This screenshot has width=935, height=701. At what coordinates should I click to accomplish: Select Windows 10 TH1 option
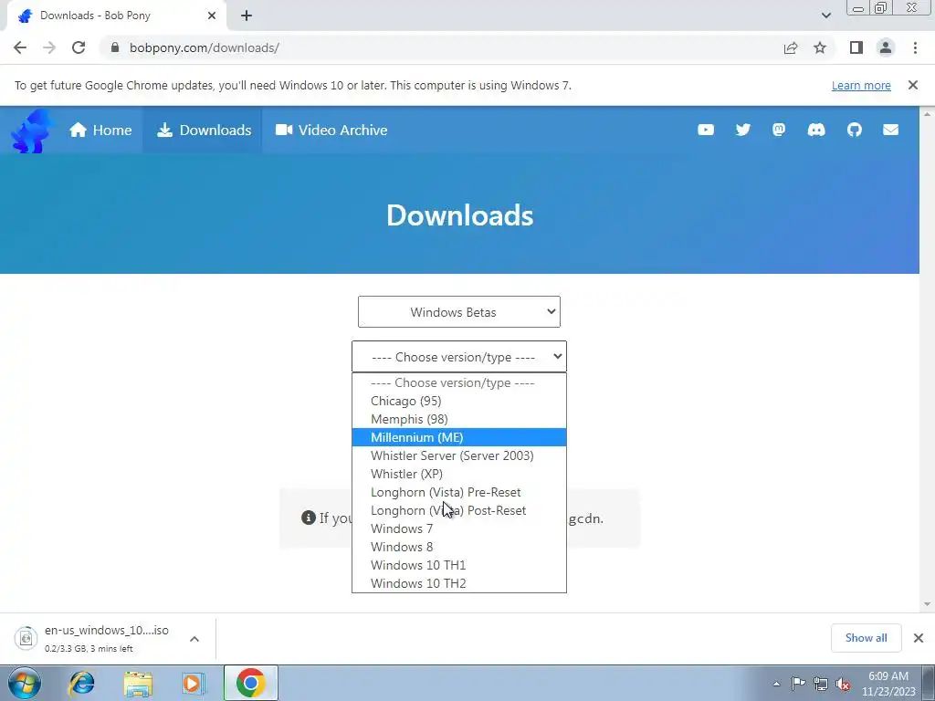tap(458, 565)
